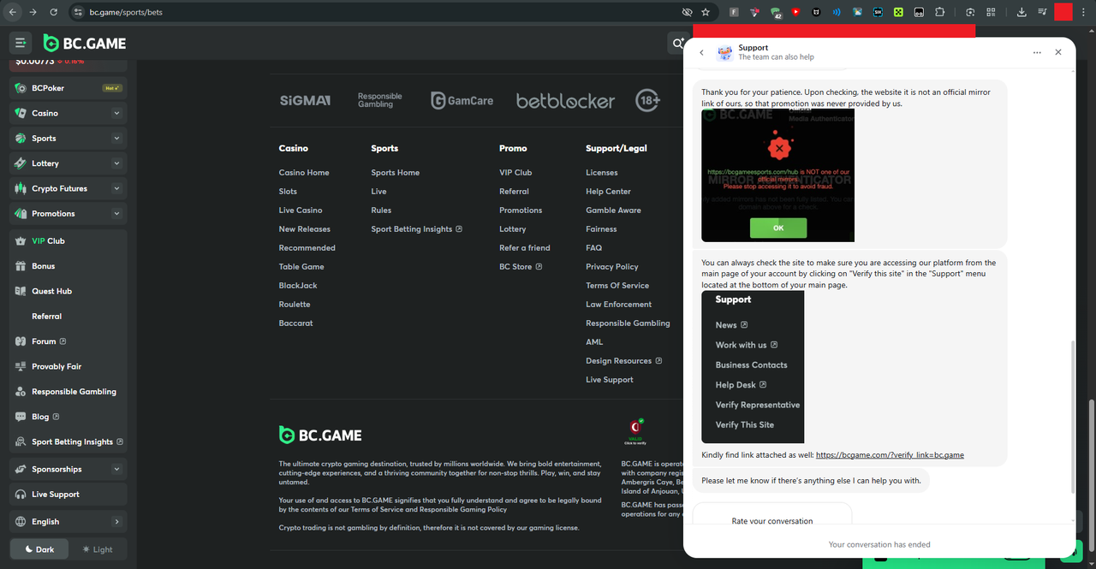Image resolution: width=1096 pixels, height=569 pixels.
Task: Click the Lottery ticket icon in the sidebar
Action: pos(21,163)
